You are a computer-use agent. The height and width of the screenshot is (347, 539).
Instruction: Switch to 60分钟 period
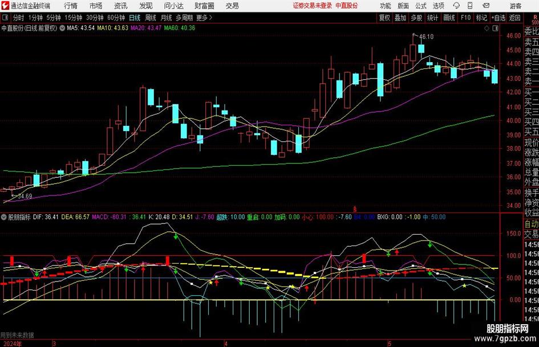point(116,18)
